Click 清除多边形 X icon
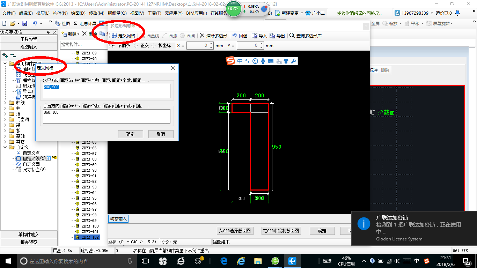Viewport: 477px width, 268px height. pos(202,36)
